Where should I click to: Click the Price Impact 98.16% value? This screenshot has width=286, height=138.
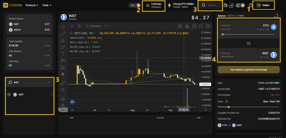(x=275, y=95)
